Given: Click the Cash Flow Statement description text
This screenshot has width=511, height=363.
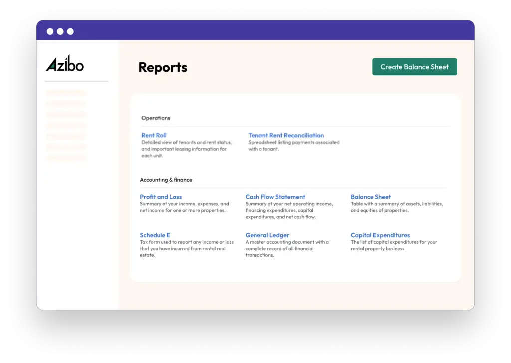Looking at the screenshot, I should click(x=289, y=210).
